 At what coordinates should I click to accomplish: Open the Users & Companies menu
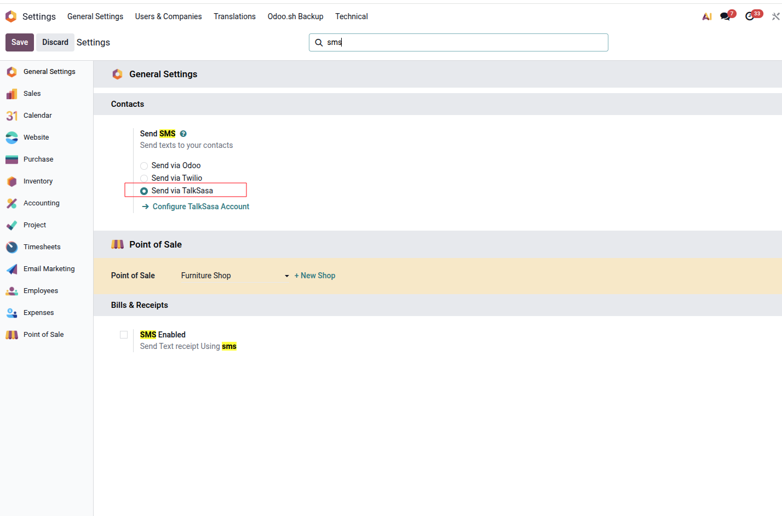click(x=169, y=16)
